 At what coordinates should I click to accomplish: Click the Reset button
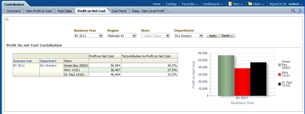click(x=227, y=36)
